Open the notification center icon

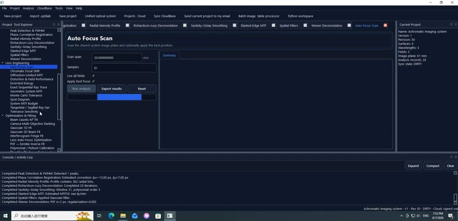[x=451, y=216]
